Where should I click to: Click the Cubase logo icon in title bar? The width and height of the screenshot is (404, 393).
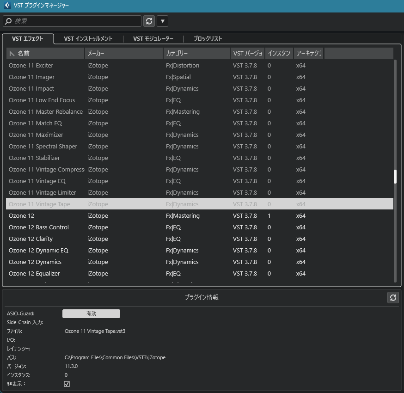point(7,5)
